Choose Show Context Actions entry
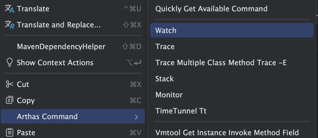The image size is (318, 138). [x=73, y=63]
